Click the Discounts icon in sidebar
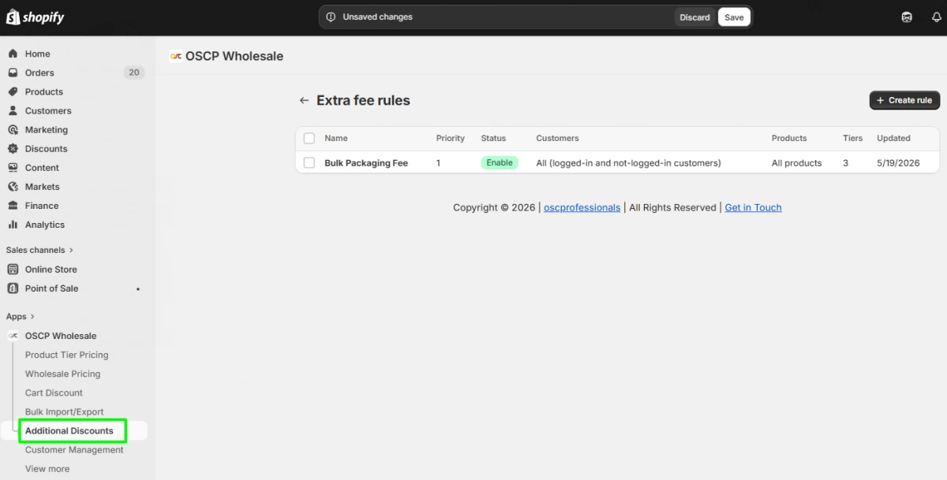Viewport: 947px width, 480px height. pyautogui.click(x=13, y=148)
